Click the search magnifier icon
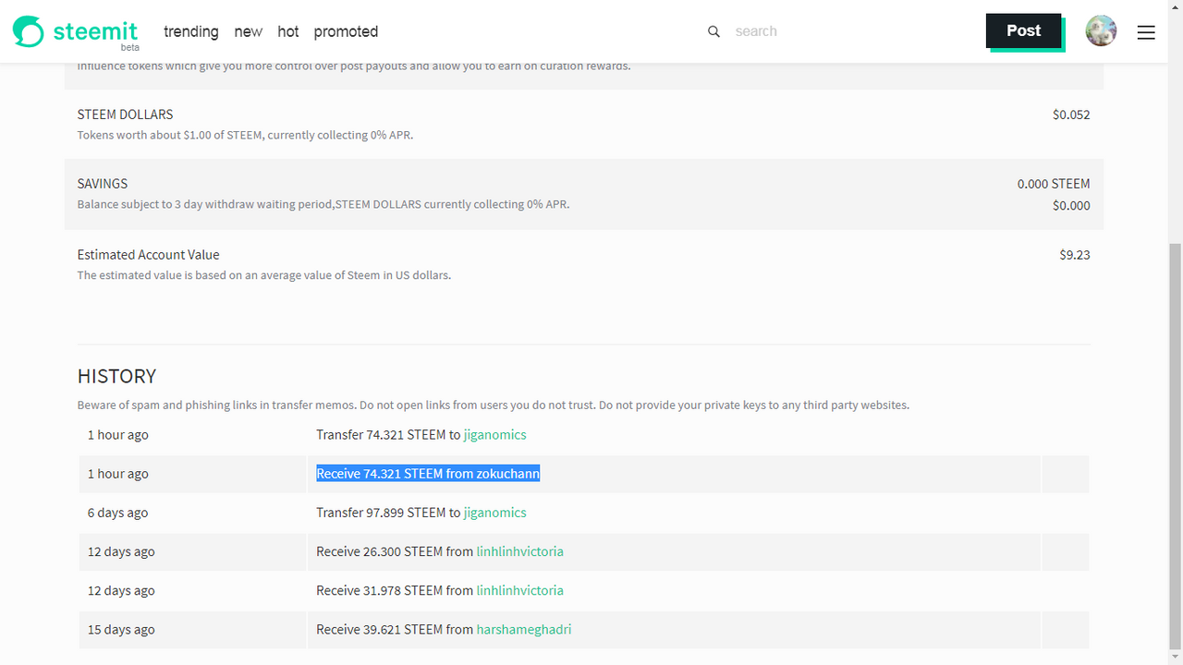Screen dimensions: 1183x665 713,31
